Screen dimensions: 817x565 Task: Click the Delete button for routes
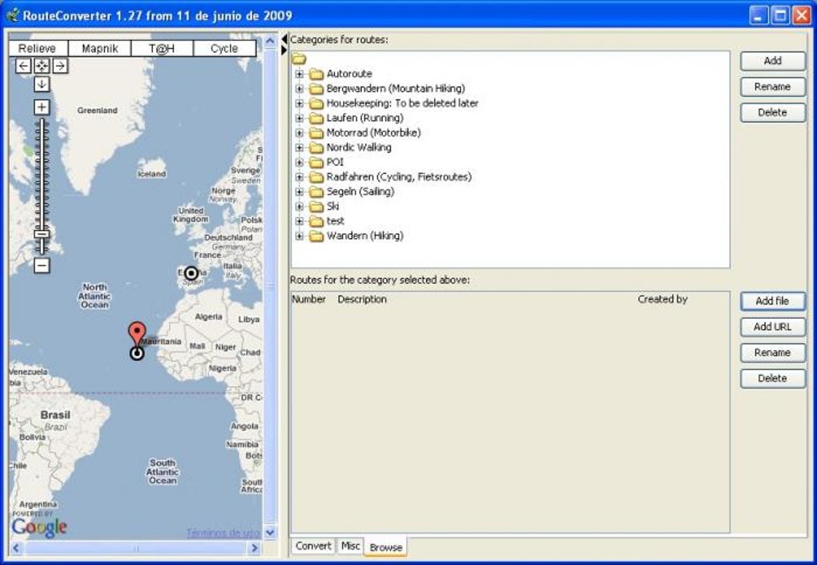(773, 378)
